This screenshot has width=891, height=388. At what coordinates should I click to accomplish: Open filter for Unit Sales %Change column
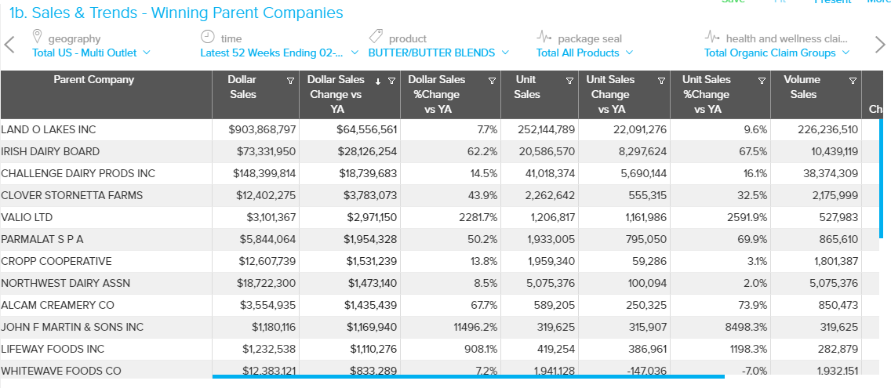[x=762, y=81]
